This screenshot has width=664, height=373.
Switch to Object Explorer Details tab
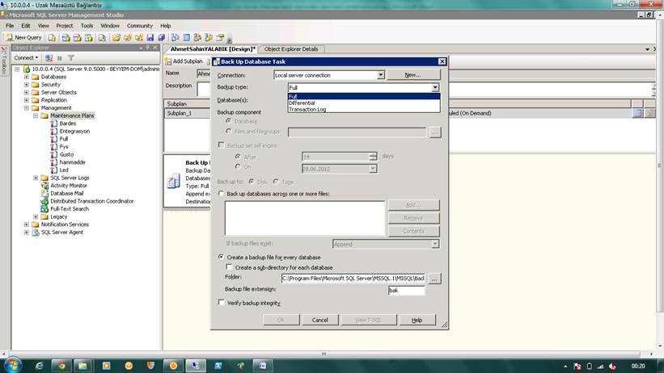tap(291, 49)
